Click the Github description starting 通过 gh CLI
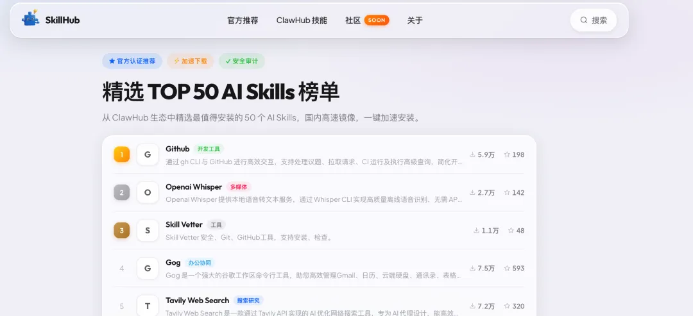693x316 pixels. coord(314,162)
